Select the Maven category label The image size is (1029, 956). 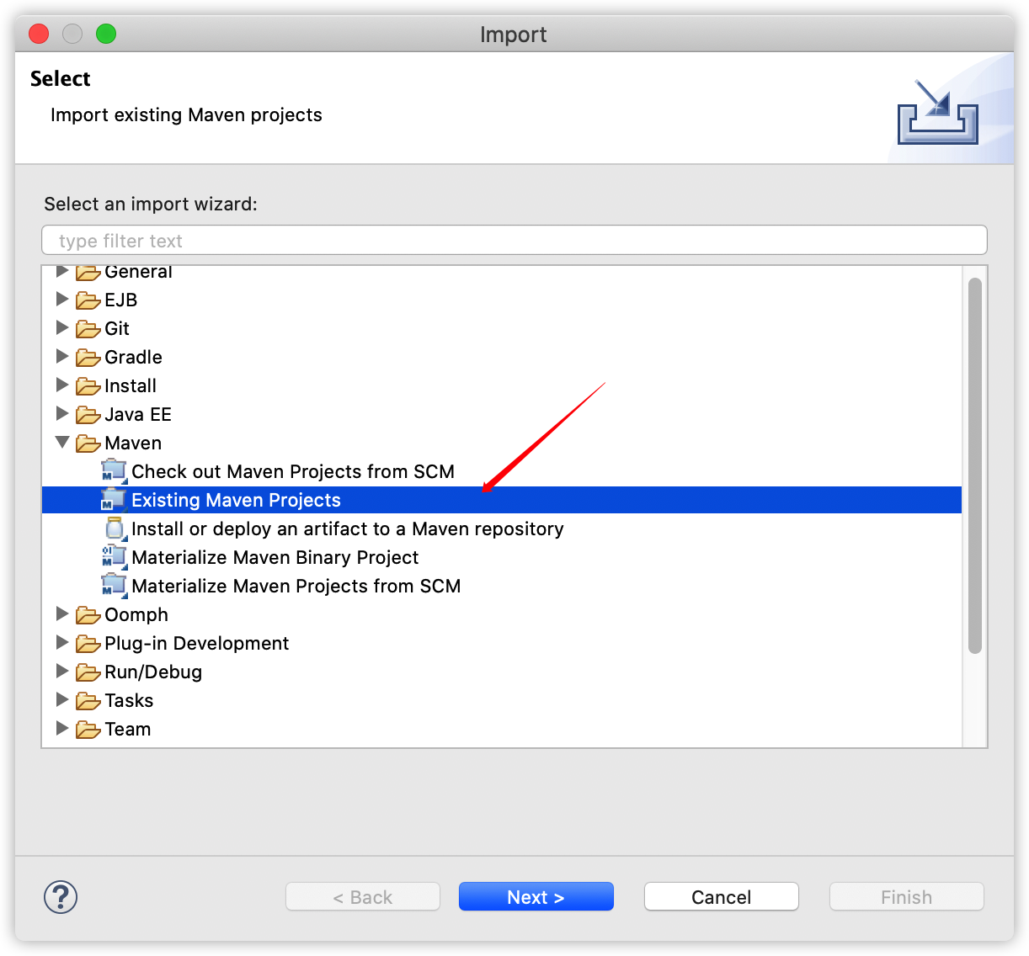(133, 443)
